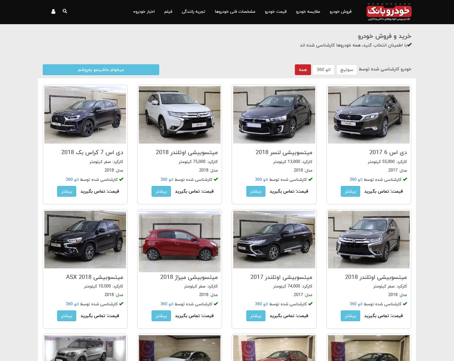This screenshot has height=361, width=454.
Task: Click اتو 360 link on اوتلندر 2017 card
Action: click(x=261, y=304)
